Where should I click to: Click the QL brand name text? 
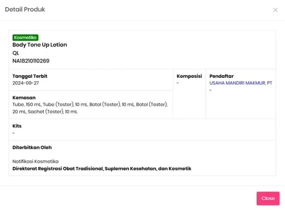tap(16, 53)
